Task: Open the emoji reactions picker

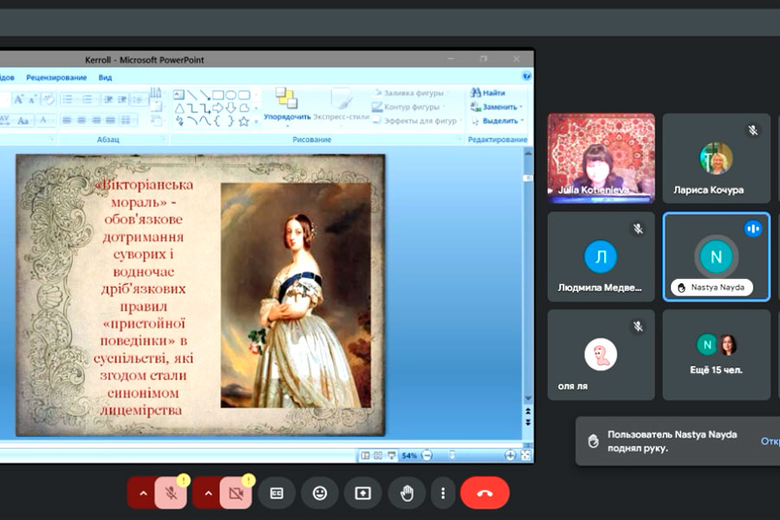Action: point(320,493)
